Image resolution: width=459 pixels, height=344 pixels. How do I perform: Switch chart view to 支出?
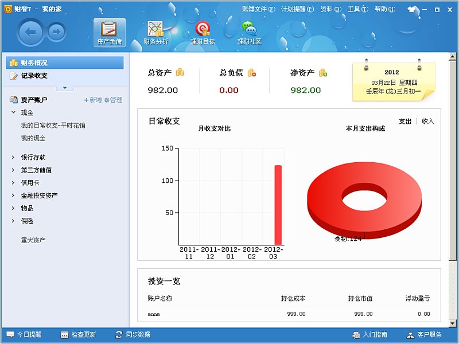click(404, 121)
